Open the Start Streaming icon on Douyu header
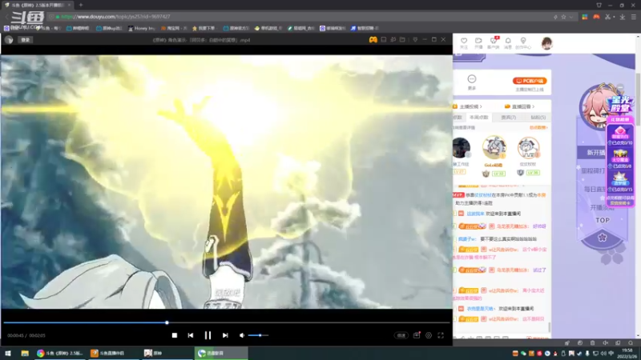 click(478, 43)
